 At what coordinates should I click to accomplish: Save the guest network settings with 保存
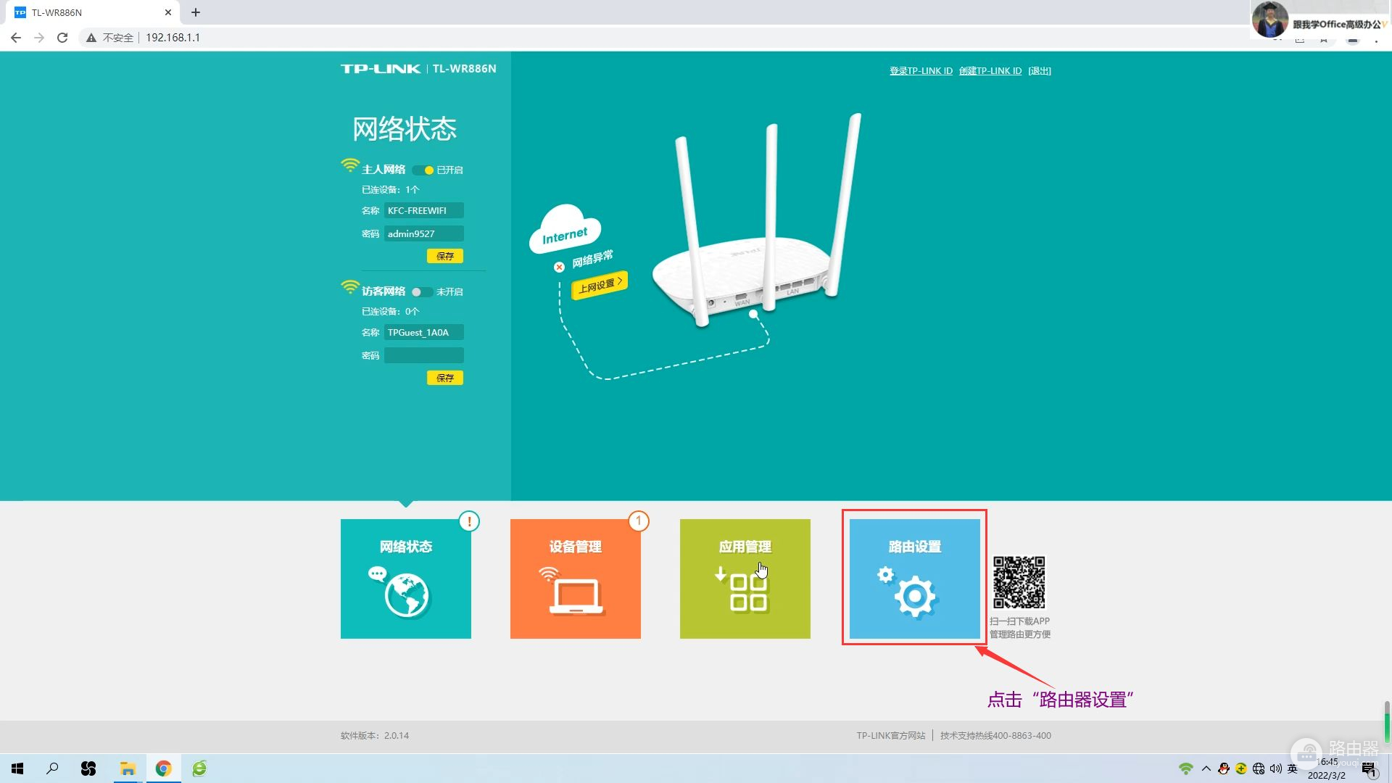tap(444, 378)
